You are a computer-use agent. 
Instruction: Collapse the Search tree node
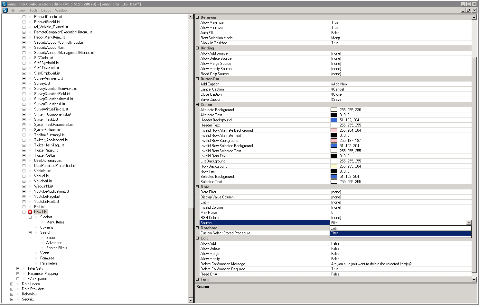(30, 232)
